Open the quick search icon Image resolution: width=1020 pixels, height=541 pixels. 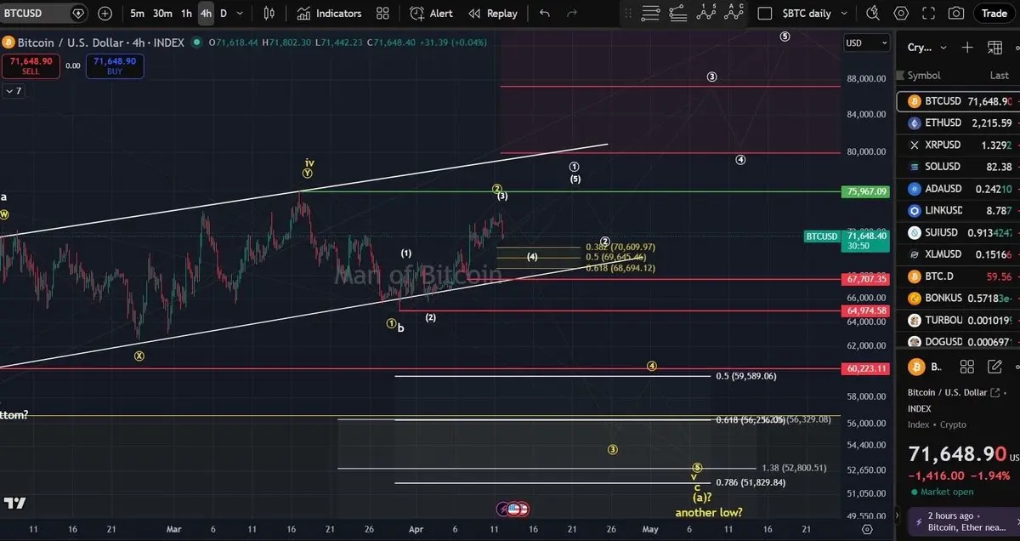click(873, 14)
